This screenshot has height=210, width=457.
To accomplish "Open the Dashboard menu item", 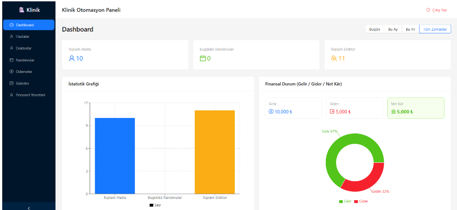I will click(29, 25).
